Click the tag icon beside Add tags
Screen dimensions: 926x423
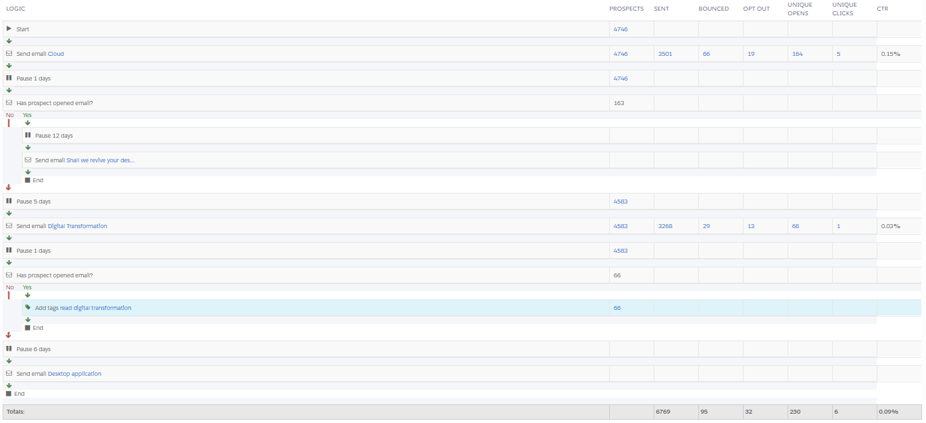coord(28,307)
